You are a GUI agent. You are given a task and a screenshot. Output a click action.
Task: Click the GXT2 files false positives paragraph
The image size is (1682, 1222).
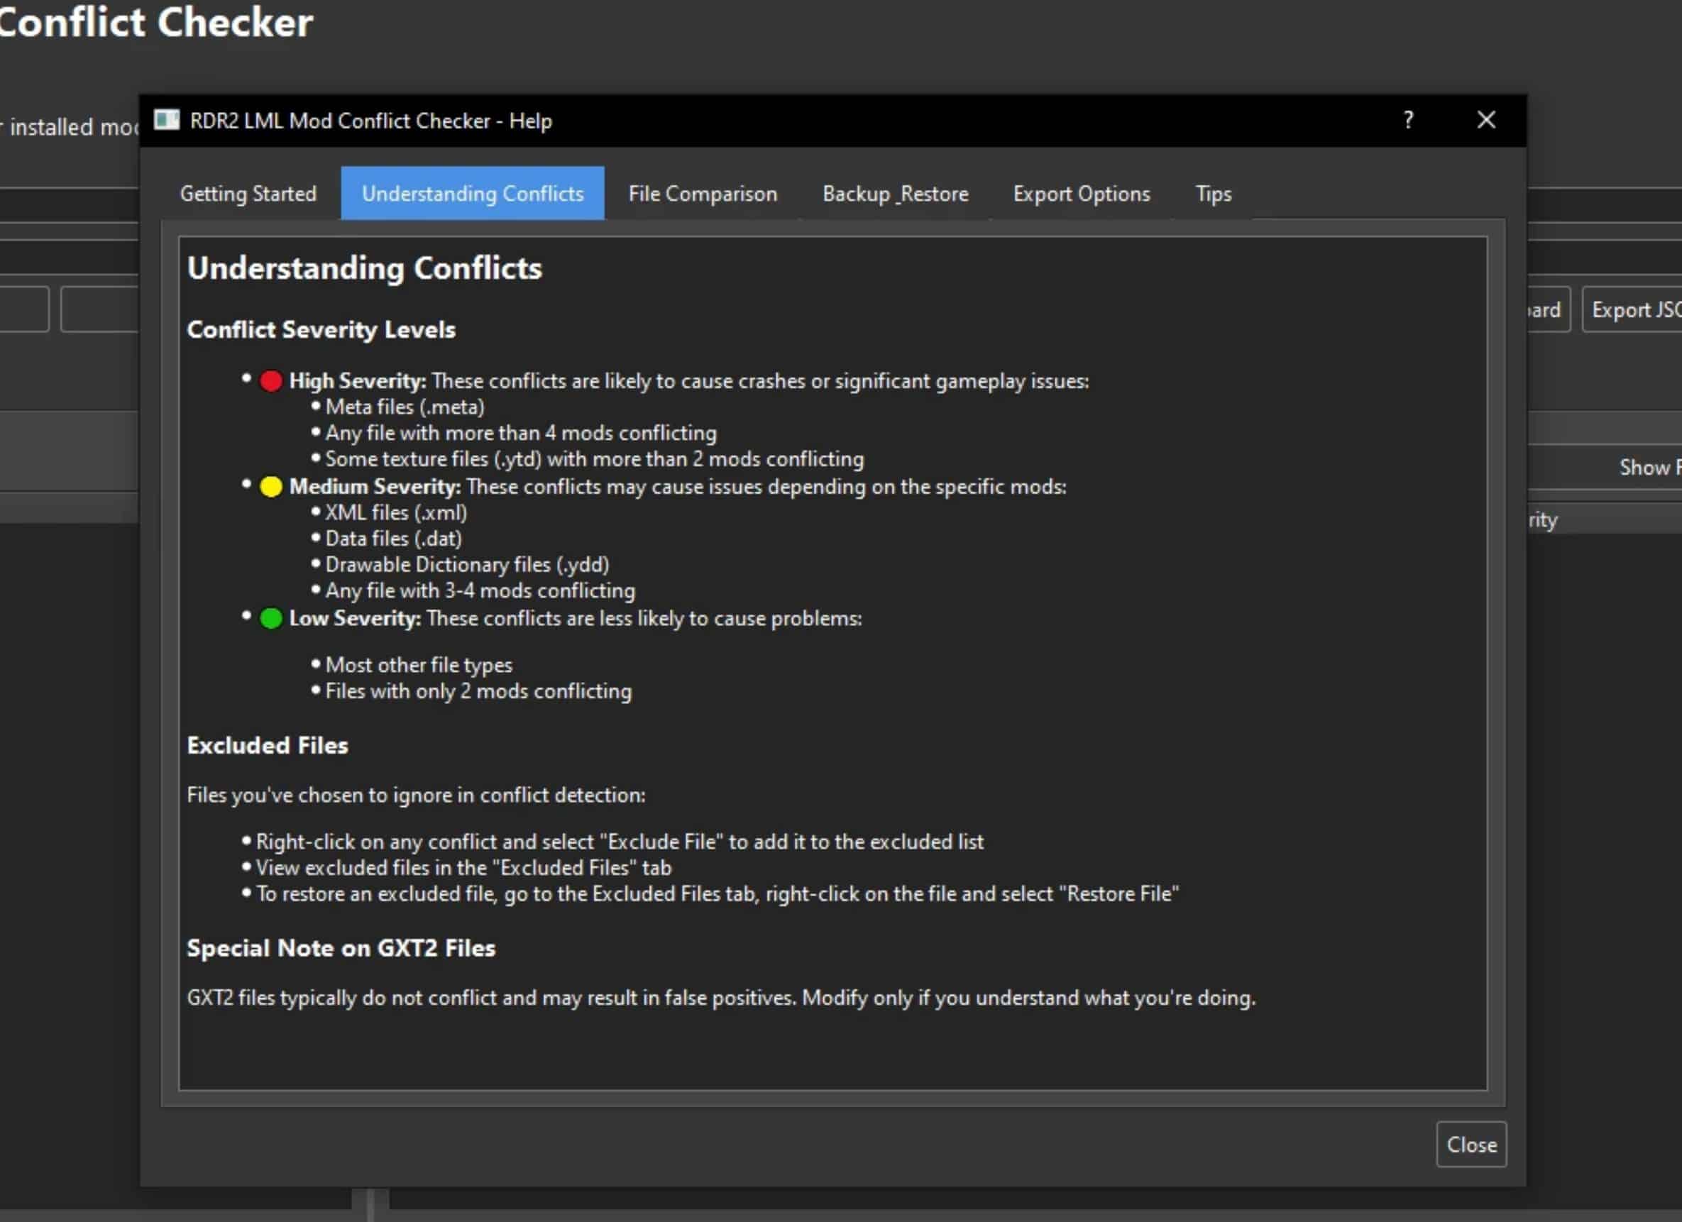[721, 998]
